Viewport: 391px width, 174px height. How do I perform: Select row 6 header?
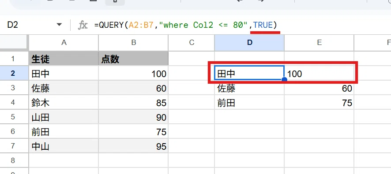[13, 131]
